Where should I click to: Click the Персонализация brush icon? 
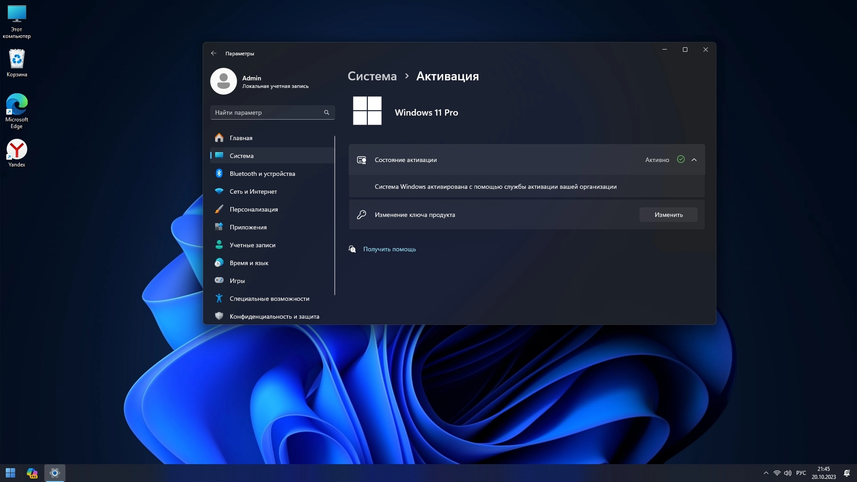point(219,209)
